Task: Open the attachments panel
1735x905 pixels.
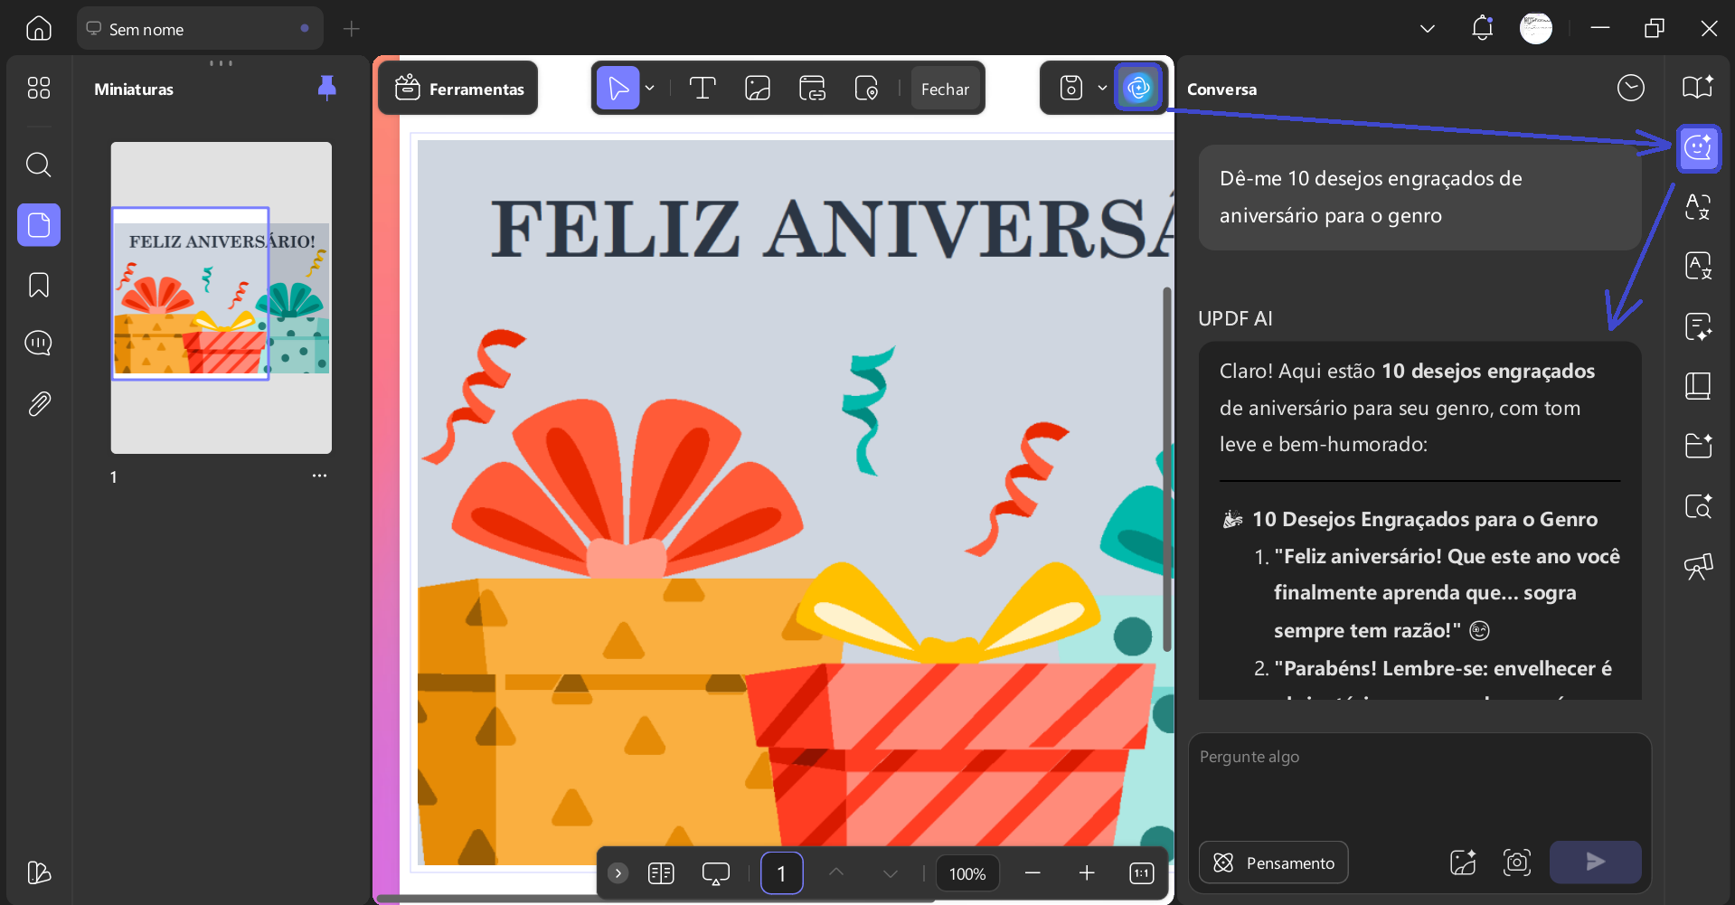Action: [x=38, y=404]
